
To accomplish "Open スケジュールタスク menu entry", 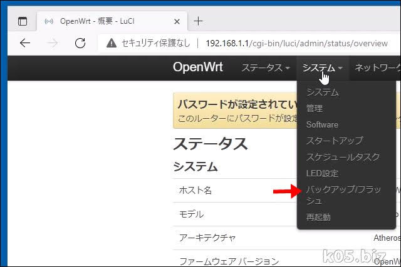I will pos(343,157).
